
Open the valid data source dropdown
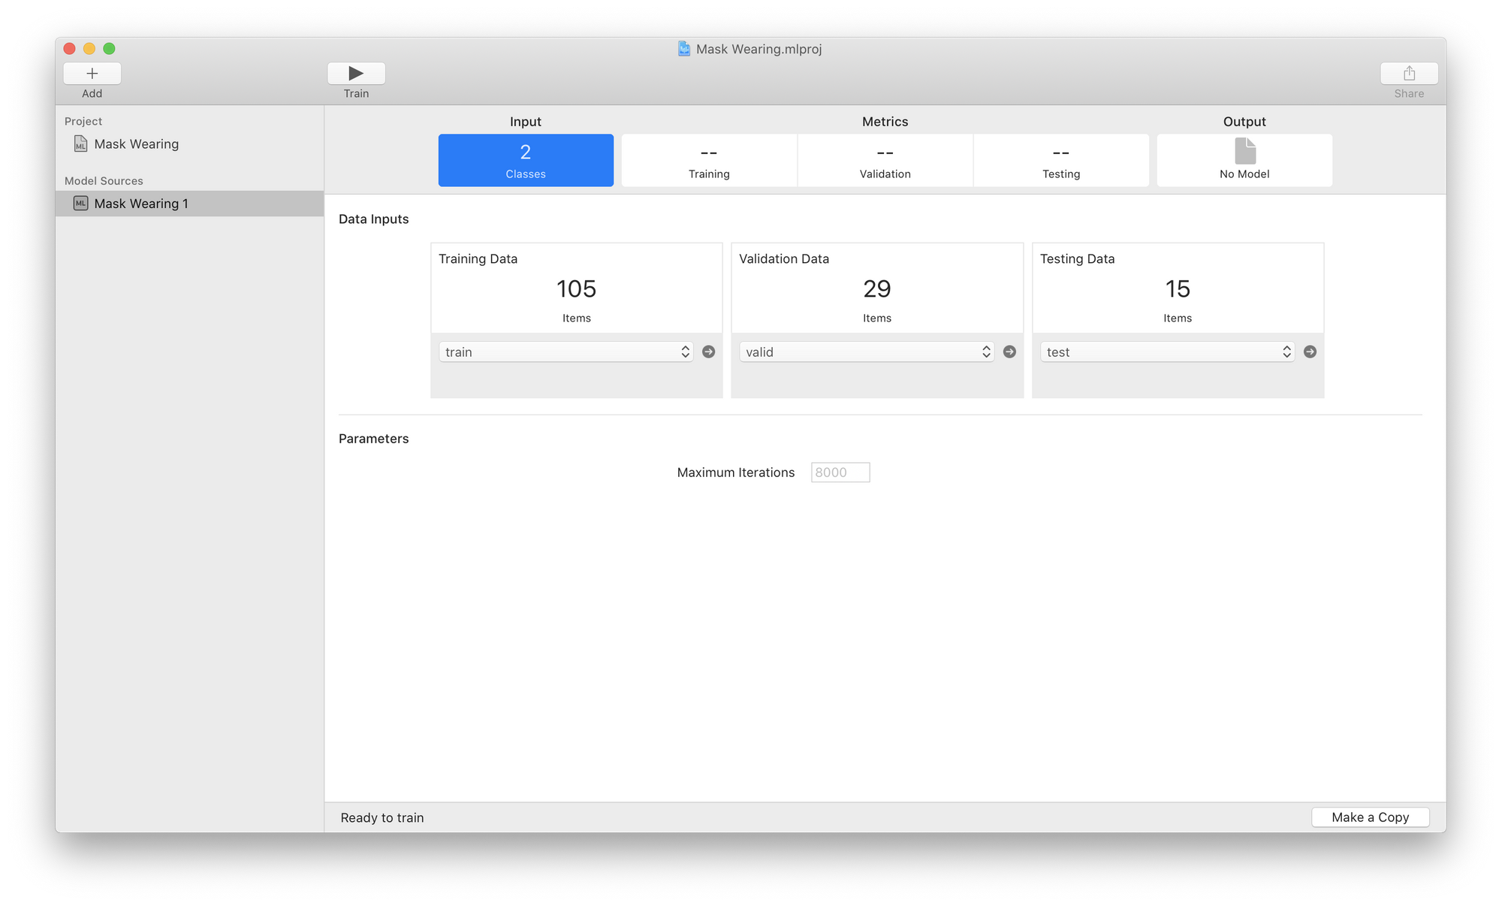tap(866, 352)
